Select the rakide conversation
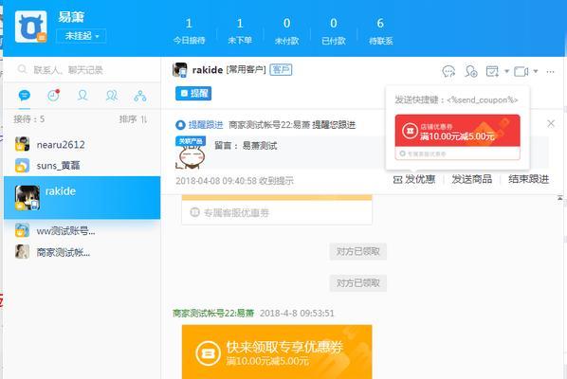The image size is (567, 379). (x=82, y=198)
